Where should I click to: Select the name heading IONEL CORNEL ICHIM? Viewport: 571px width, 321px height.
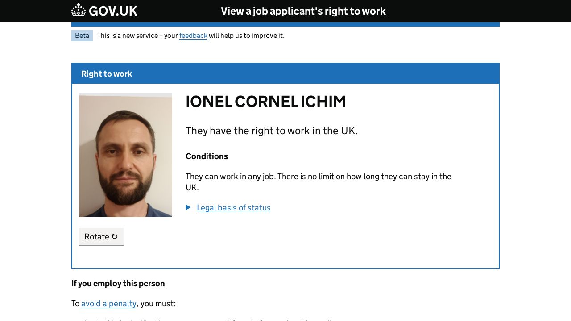(x=265, y=102)
